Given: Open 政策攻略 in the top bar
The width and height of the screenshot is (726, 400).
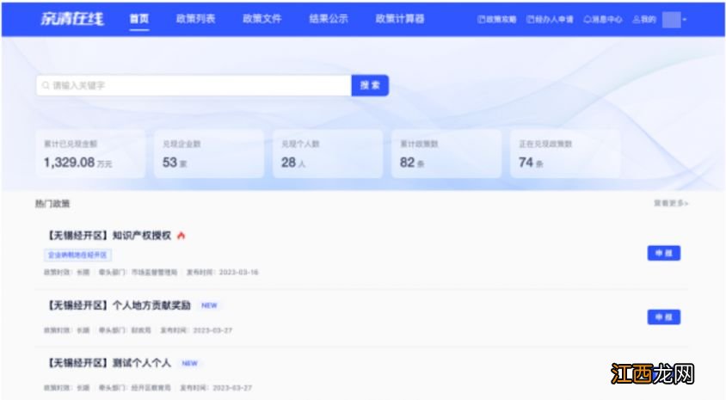Looking at the screenshot, I should pos(497,19).
